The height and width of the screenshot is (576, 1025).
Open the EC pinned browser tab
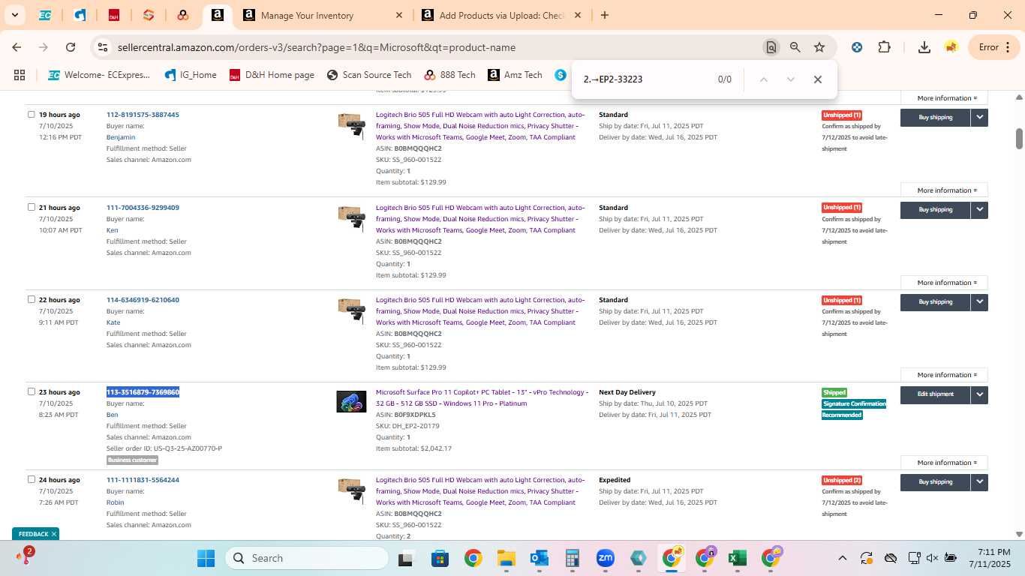(45, 15)
